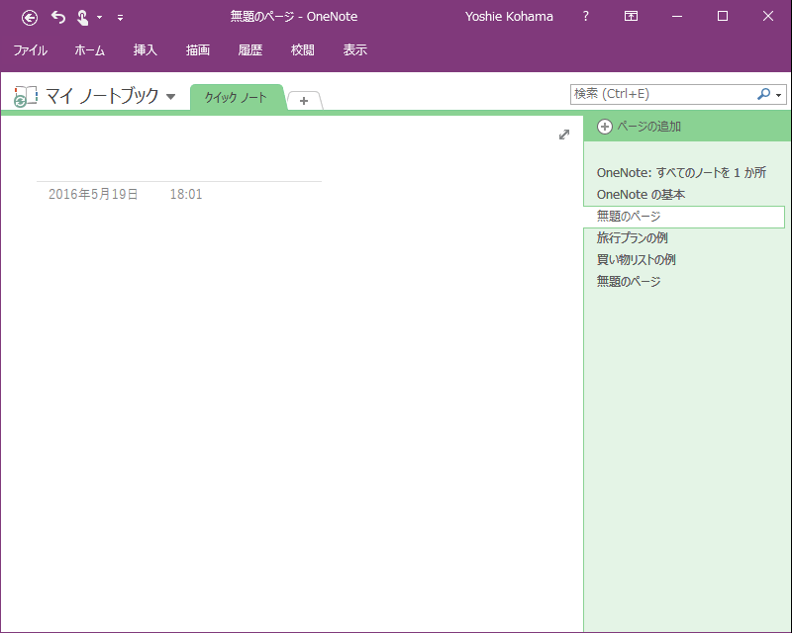Open page 'OneNote: すべてのノートを 1 か所'
The height and width of the screenshot is (633, 792).
(x=681, y=173)
